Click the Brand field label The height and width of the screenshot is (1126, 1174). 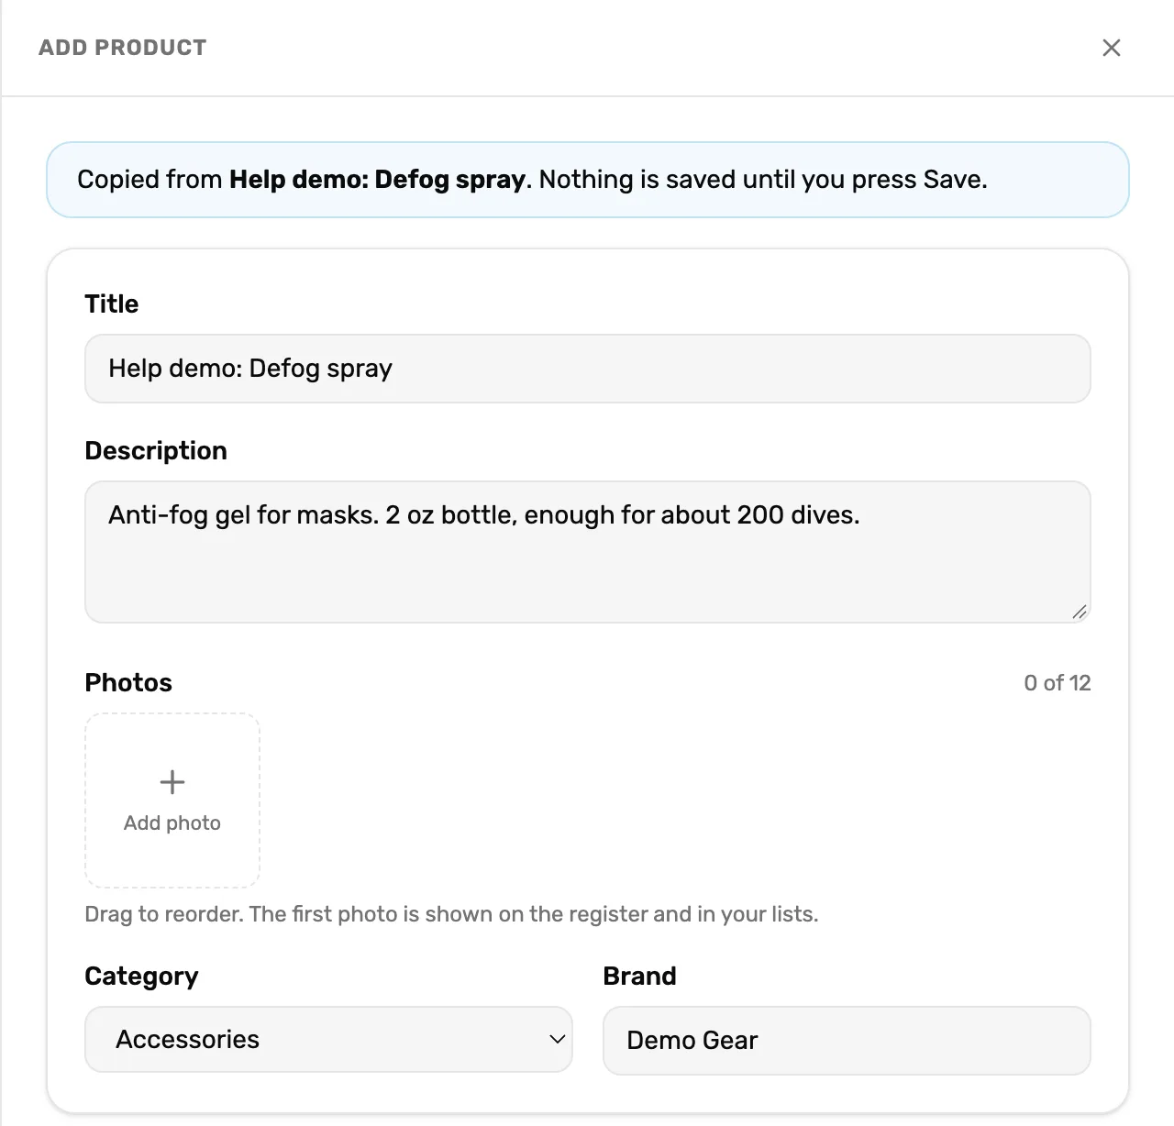pos(639,977)
